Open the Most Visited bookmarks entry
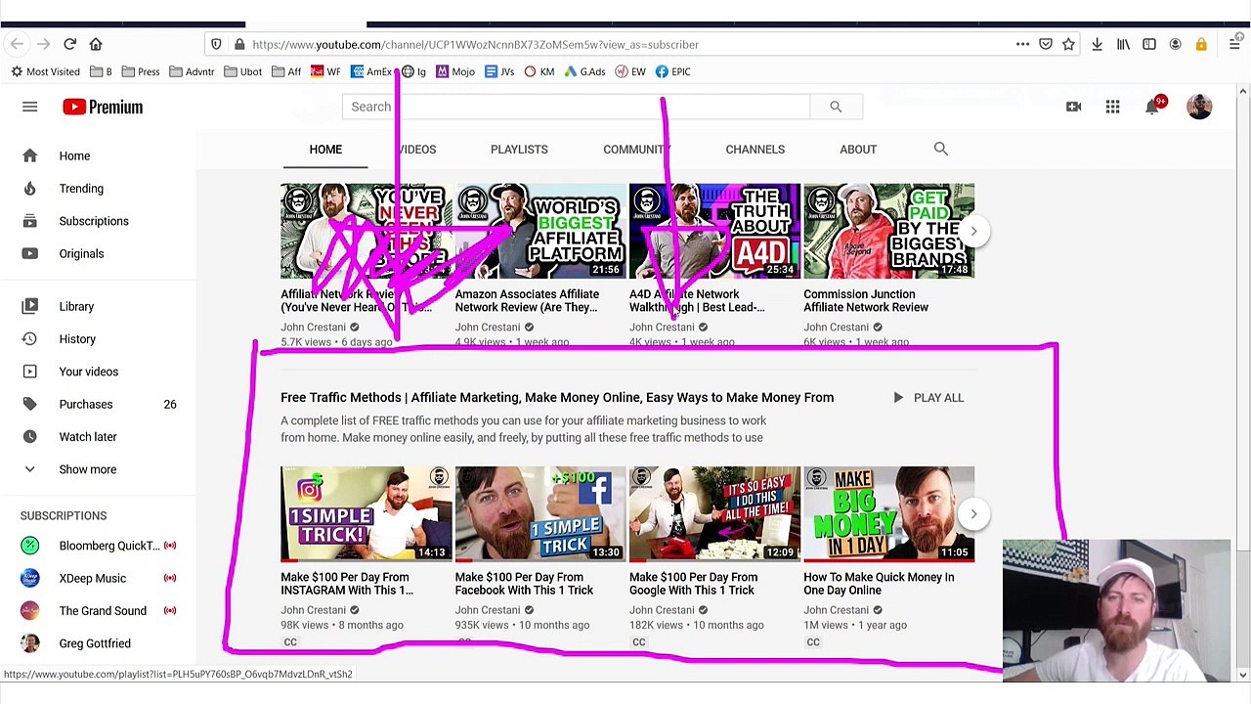Viewport: 1251px width, 704px height. pos(45,71)
